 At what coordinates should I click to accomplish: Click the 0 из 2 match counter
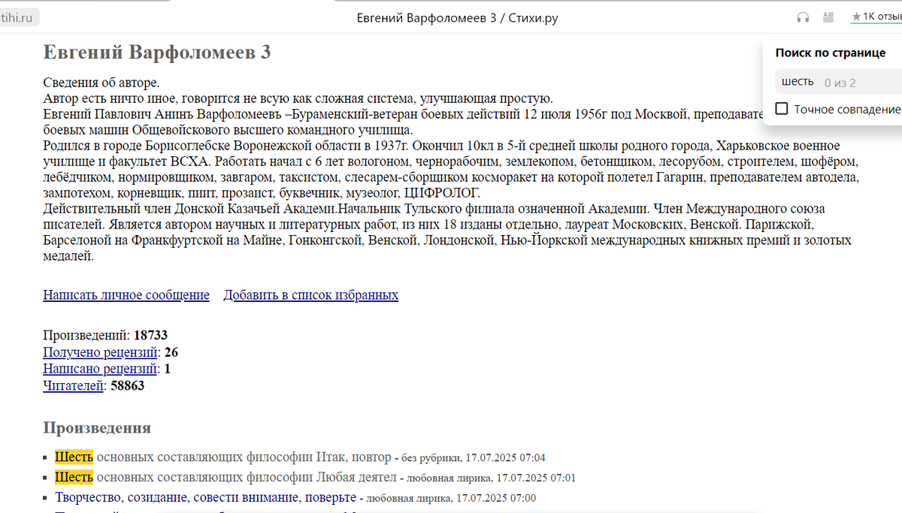tap(840, 83)
